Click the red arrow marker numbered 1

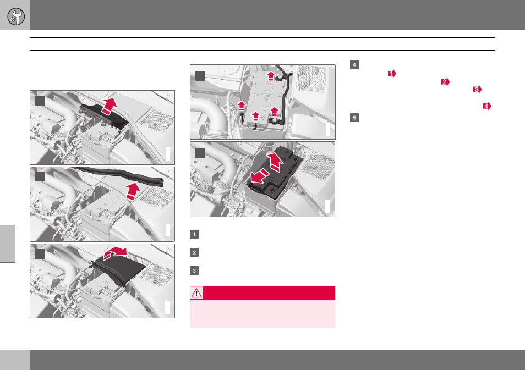coord(392,73)
